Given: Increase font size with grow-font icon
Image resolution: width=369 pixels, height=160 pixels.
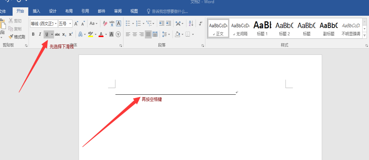Looking at the screenshot, I should [76, 23].
